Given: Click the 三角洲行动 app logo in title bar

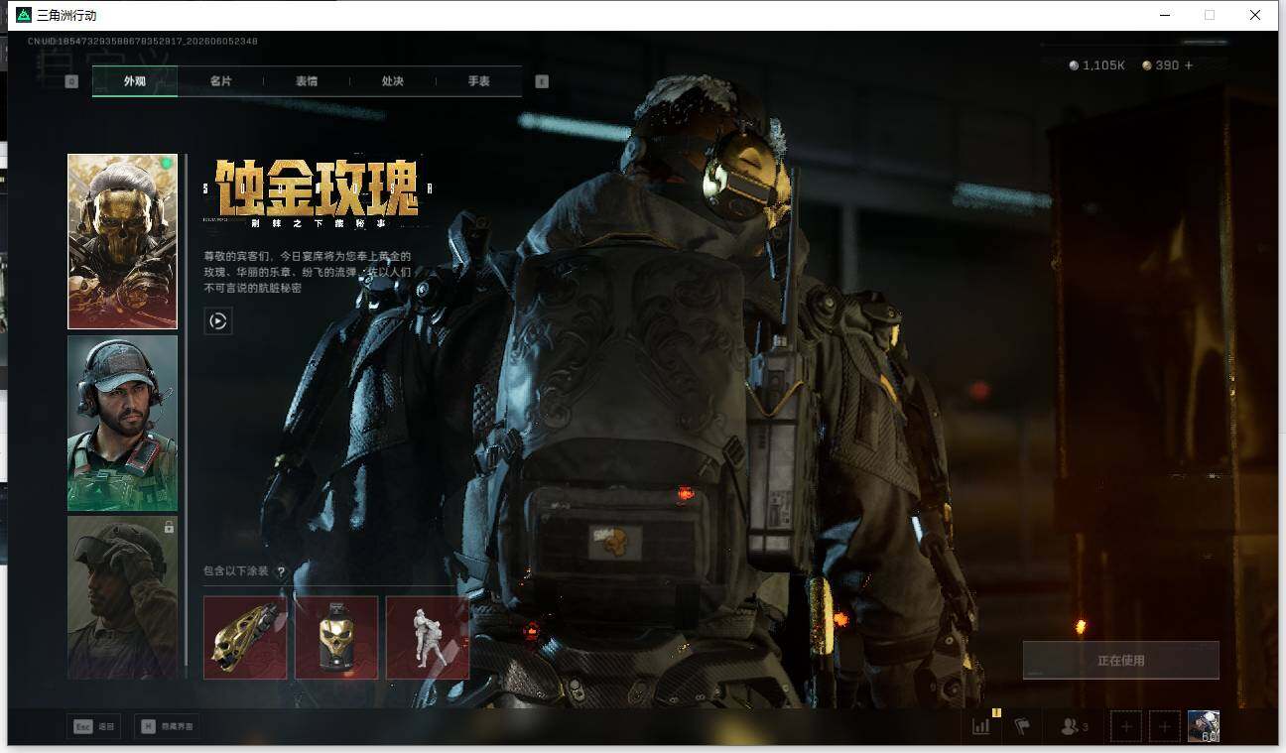Looking at the screenshot, I should tap(24, 15).
